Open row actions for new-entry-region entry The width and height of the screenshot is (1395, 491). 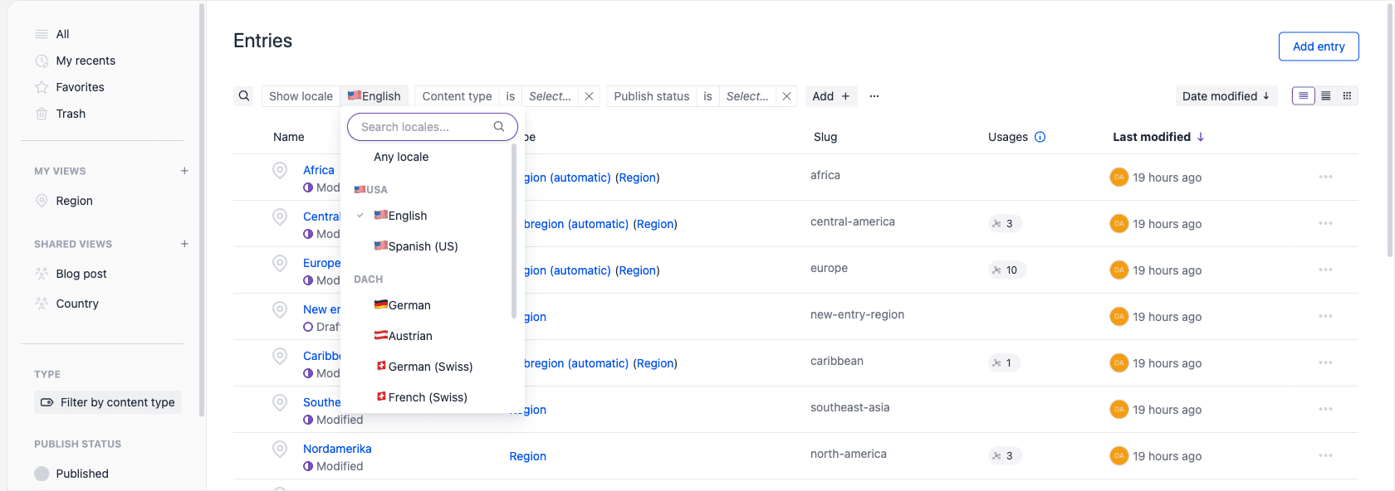pos(1325,316)
